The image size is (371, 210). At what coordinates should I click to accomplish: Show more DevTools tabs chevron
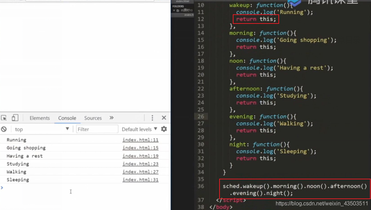111,118
